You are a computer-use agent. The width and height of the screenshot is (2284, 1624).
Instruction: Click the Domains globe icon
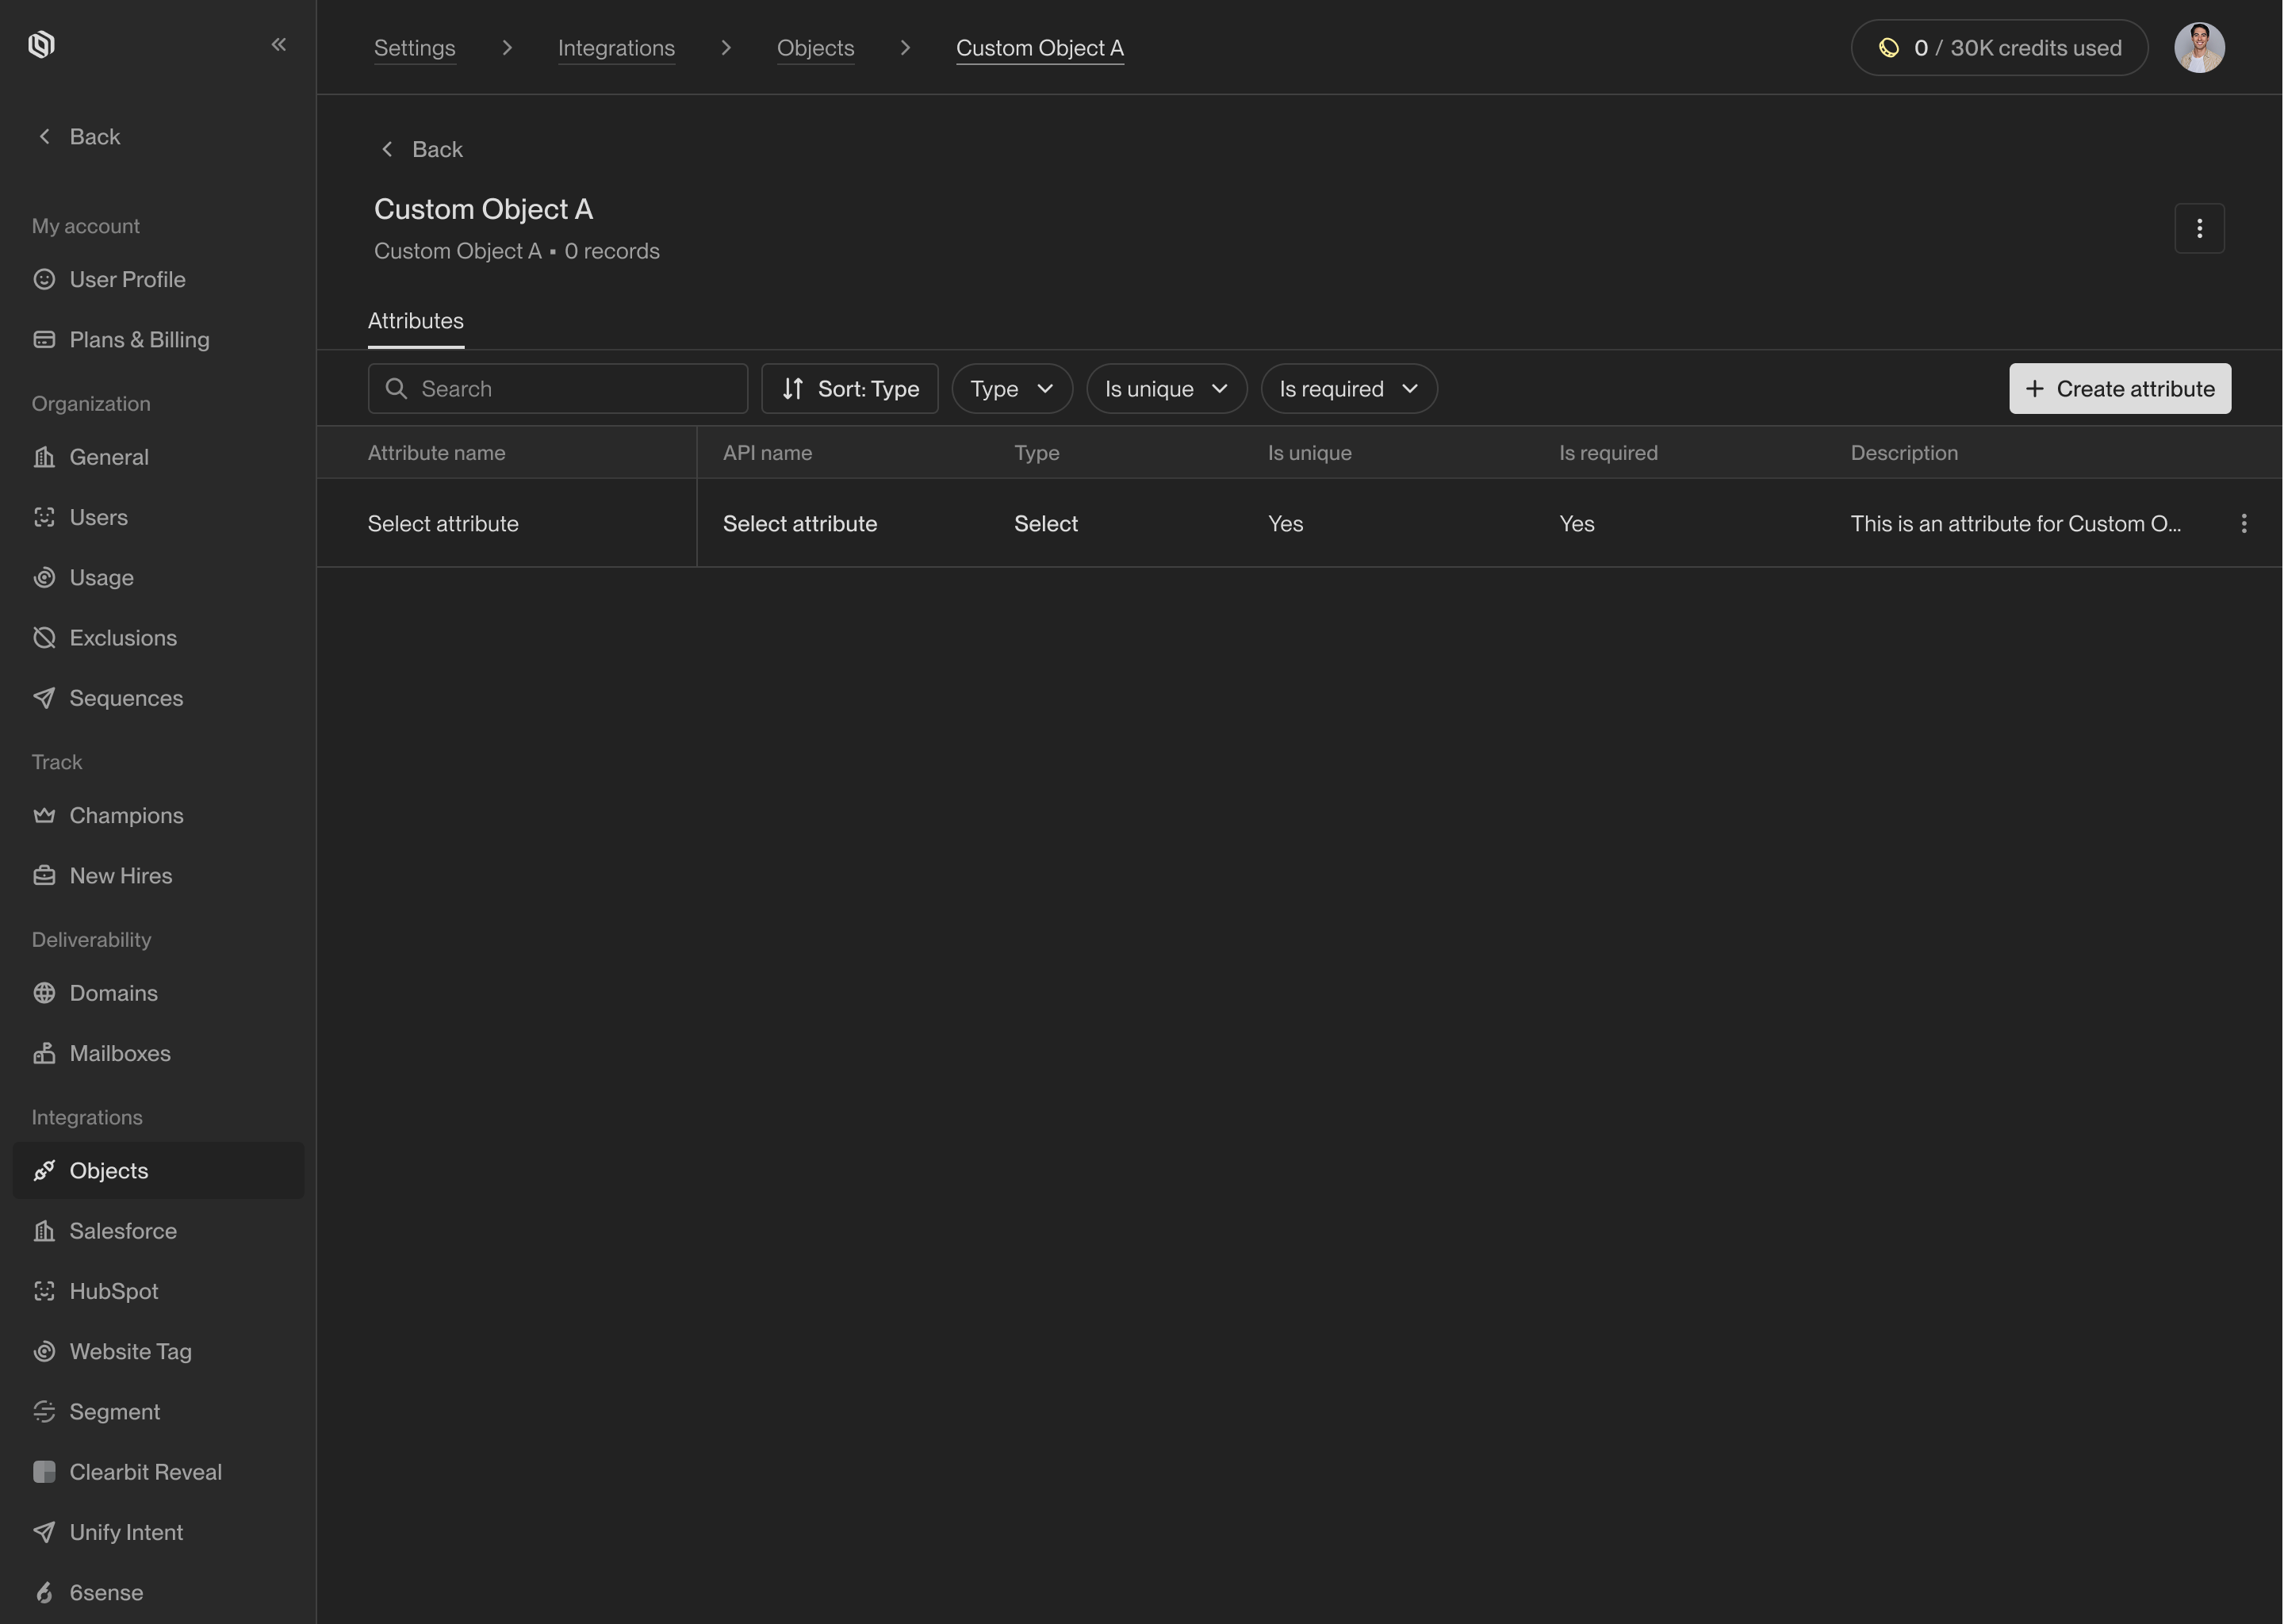tap(44, 993)
